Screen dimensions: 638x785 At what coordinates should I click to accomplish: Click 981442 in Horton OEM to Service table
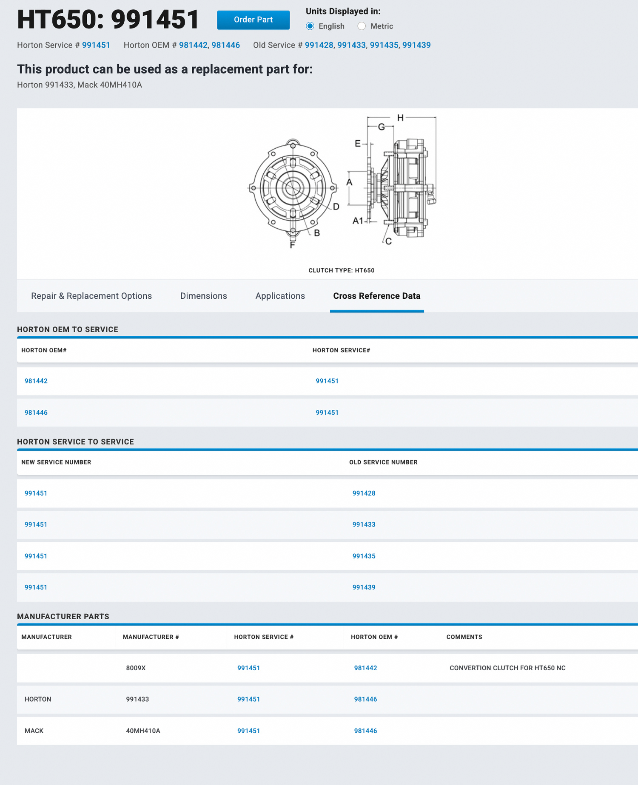click(36, 381)
